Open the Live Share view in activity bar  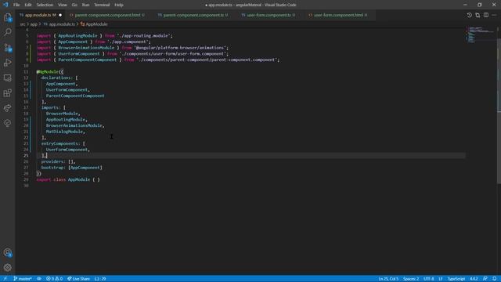[x=7, y=108]
